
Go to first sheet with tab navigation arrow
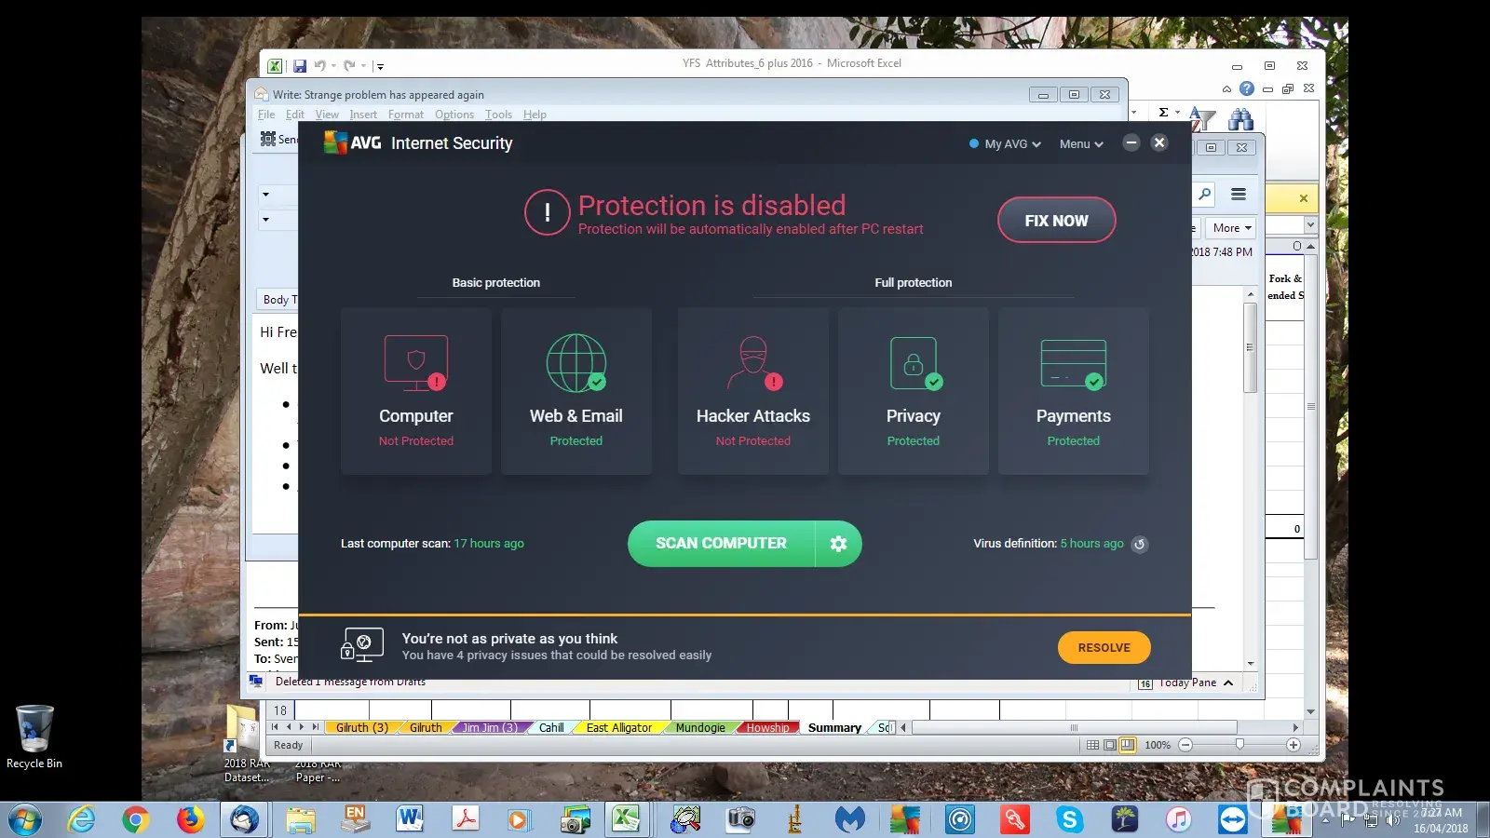click(x=275, y=727)
